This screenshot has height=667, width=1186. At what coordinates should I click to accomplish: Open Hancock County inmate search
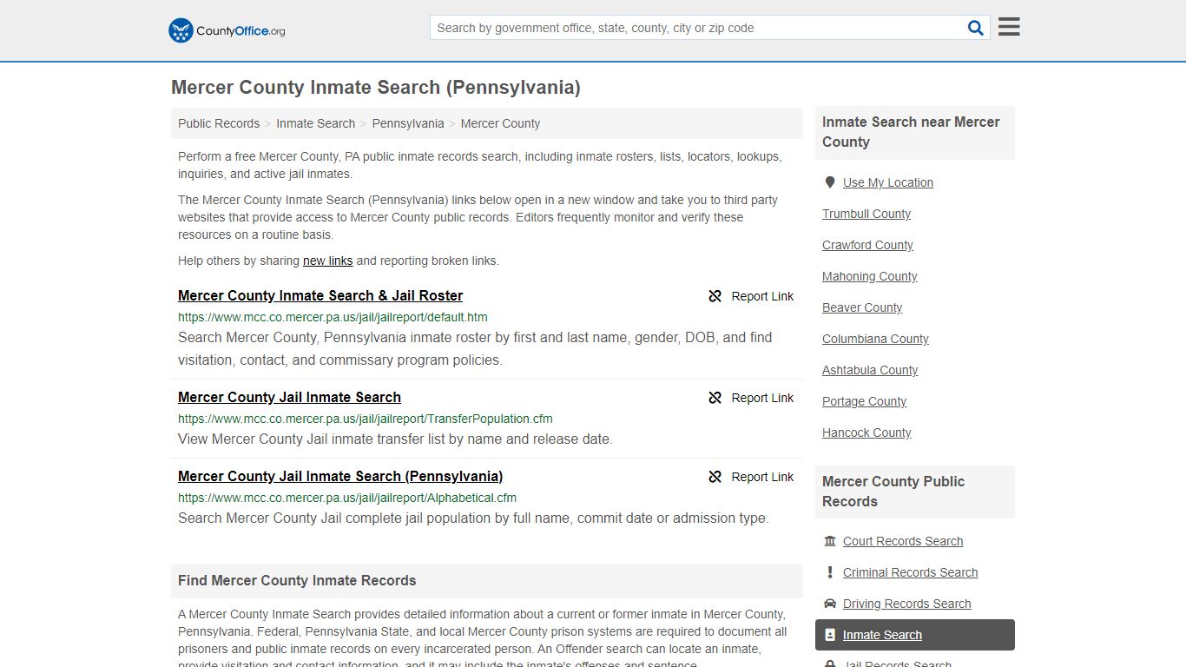[x=866, y=433]
